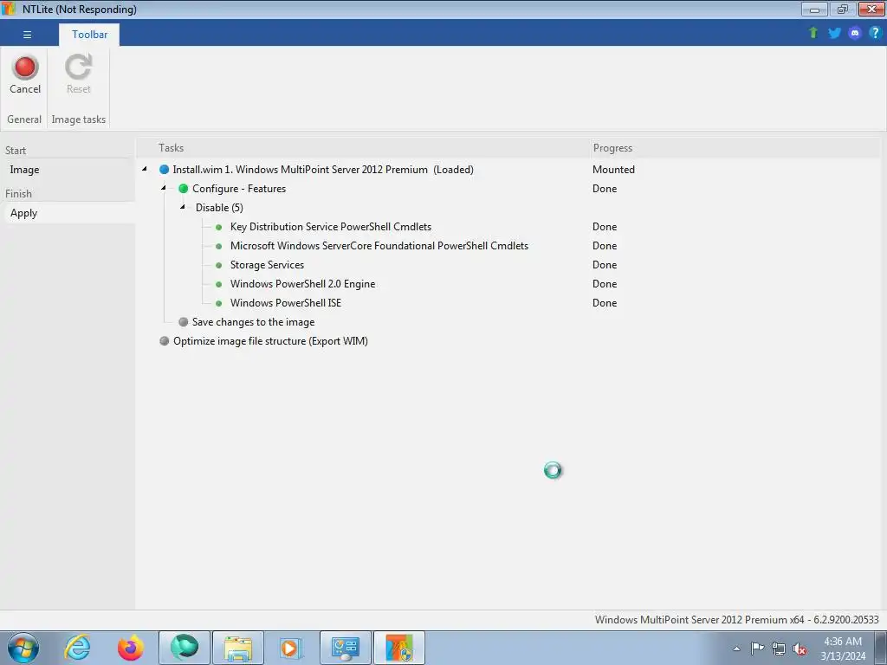The width and height of the screenshot is (887, 665).
Task: Open the Image page in sidebar
Action: [x=24, y=170]
